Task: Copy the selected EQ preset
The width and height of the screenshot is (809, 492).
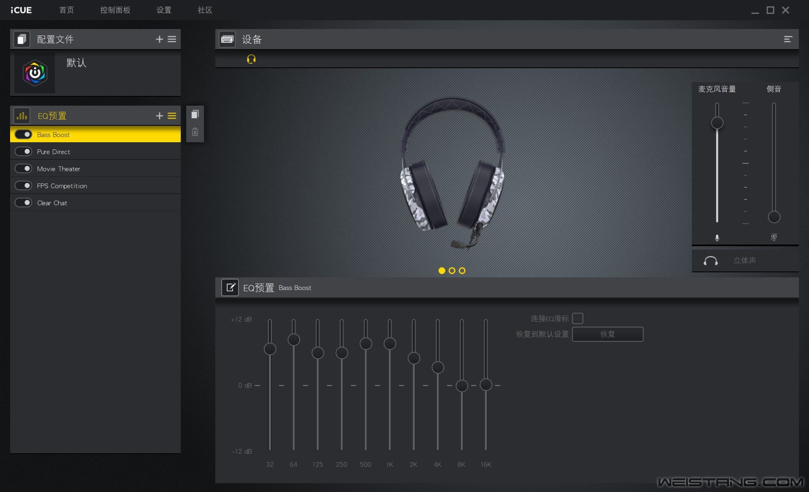Action: tap(195, 114)
